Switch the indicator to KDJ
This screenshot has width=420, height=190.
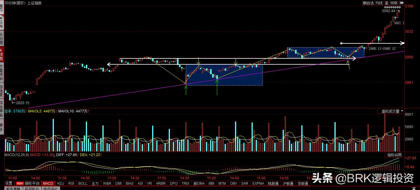61,184
